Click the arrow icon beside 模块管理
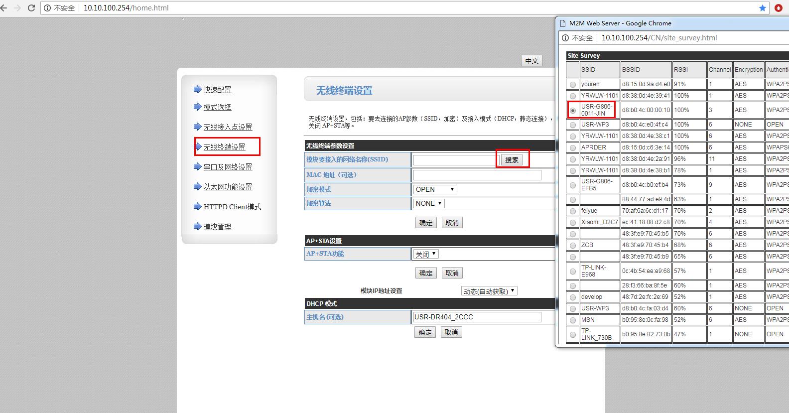 click(x=197, y=227)
